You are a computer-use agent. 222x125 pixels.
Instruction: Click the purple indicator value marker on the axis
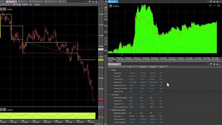point(101,107)
